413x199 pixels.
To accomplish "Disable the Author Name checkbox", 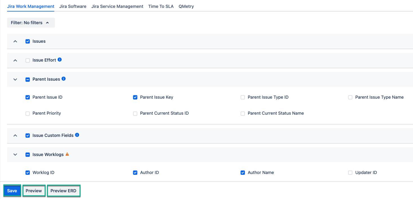I will (x=243, y=172).
